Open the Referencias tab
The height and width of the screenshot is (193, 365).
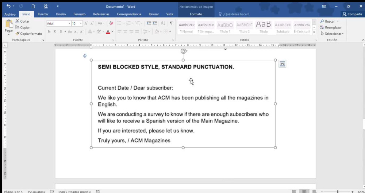101,14
